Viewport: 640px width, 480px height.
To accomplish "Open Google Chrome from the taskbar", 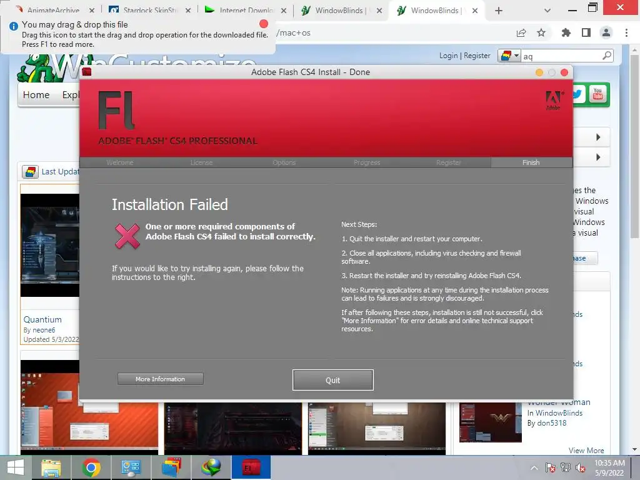I will click(91, 467).
